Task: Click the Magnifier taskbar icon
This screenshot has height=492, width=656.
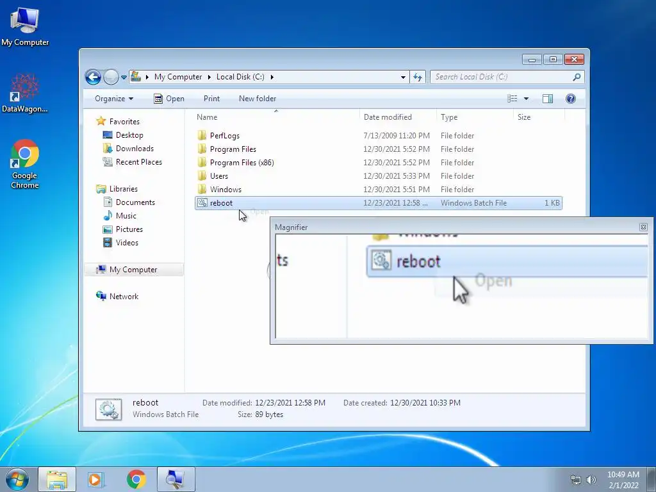Action: tap(176, 479)
